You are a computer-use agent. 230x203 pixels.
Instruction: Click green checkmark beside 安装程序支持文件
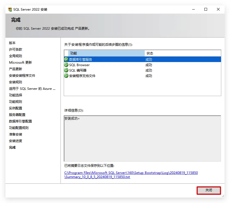pos(66,76)
